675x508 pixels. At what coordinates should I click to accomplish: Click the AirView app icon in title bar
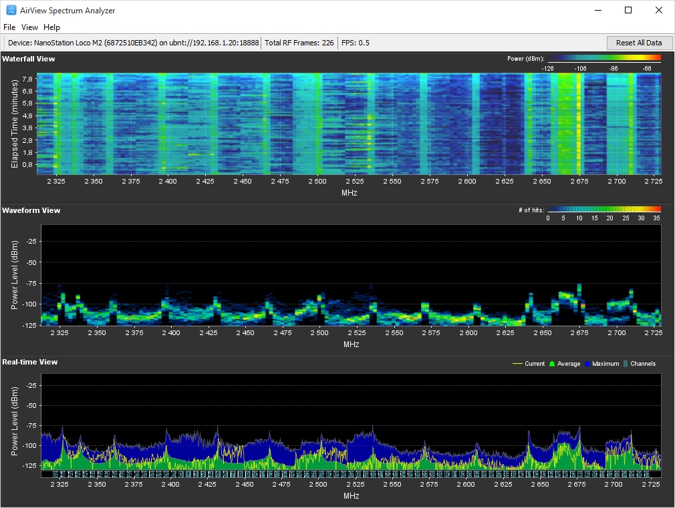(x=11, y=10)
